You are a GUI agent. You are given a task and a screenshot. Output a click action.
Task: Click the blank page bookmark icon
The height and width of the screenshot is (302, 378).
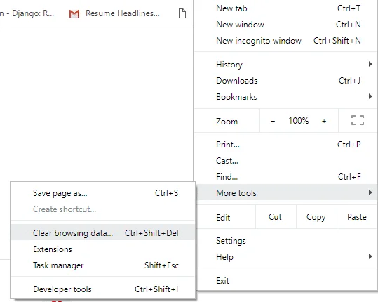click(x=182, y=13)
